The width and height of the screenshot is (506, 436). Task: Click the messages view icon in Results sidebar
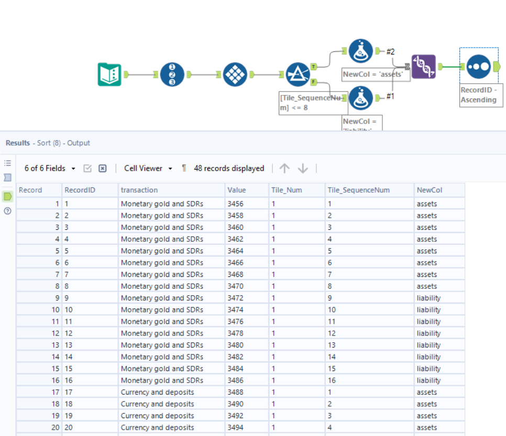pos(8,177)
